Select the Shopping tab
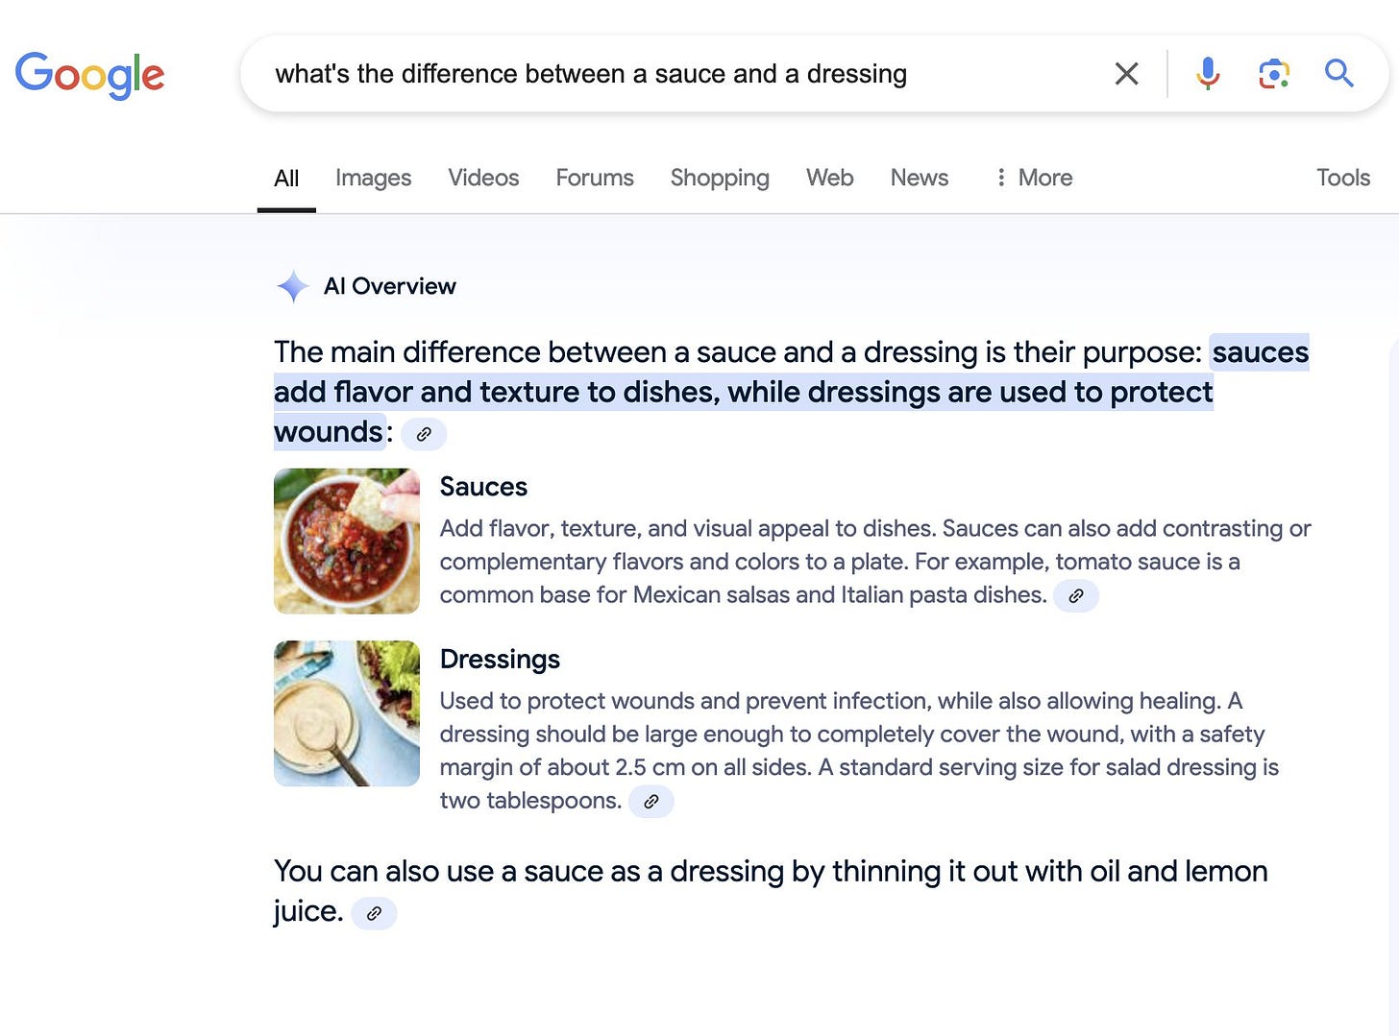 click(719, 178)
